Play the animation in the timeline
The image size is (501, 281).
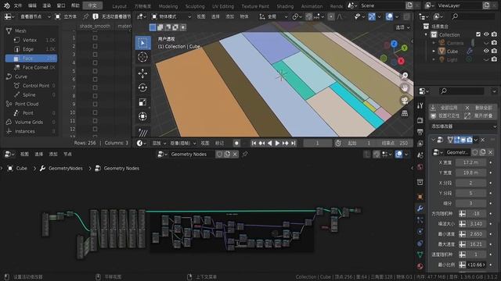click(277, 143)
